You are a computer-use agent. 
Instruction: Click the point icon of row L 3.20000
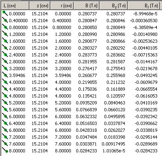pyautogui.click(x=5, y=68)
